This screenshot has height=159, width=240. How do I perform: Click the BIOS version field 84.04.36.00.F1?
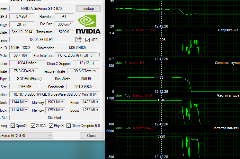[x=41, y=40]
